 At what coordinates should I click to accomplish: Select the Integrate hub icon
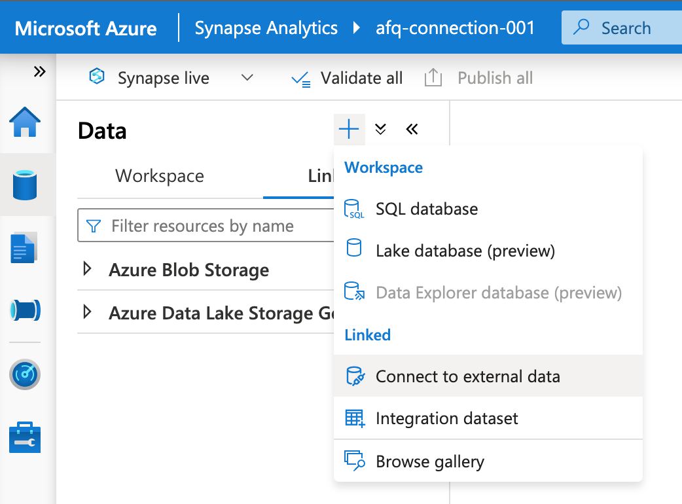click(x=24, y=311)
